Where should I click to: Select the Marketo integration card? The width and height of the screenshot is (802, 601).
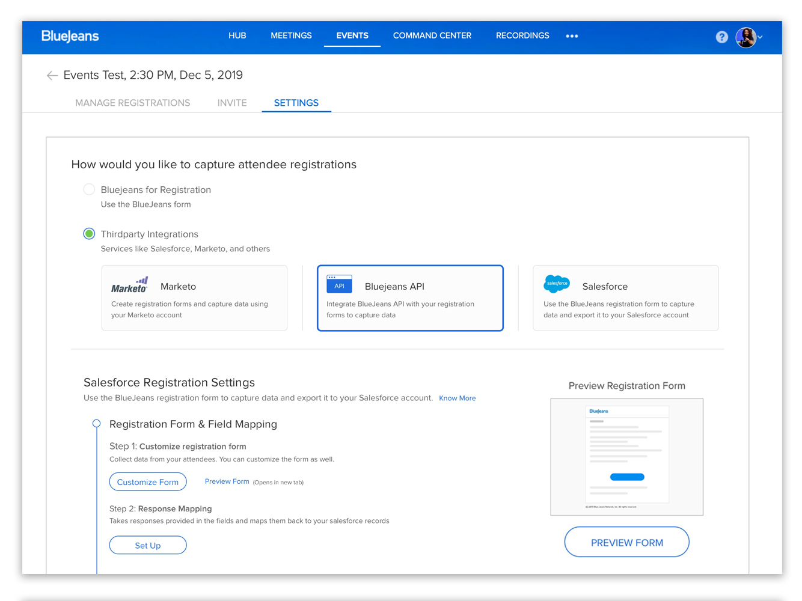click(194, 297)
